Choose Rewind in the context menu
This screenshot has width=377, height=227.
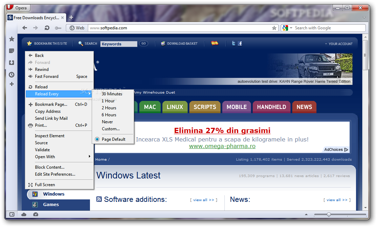pyautogui.click(x=60, y=69)
